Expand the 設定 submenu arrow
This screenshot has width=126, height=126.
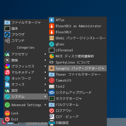[x=45, y=90]
